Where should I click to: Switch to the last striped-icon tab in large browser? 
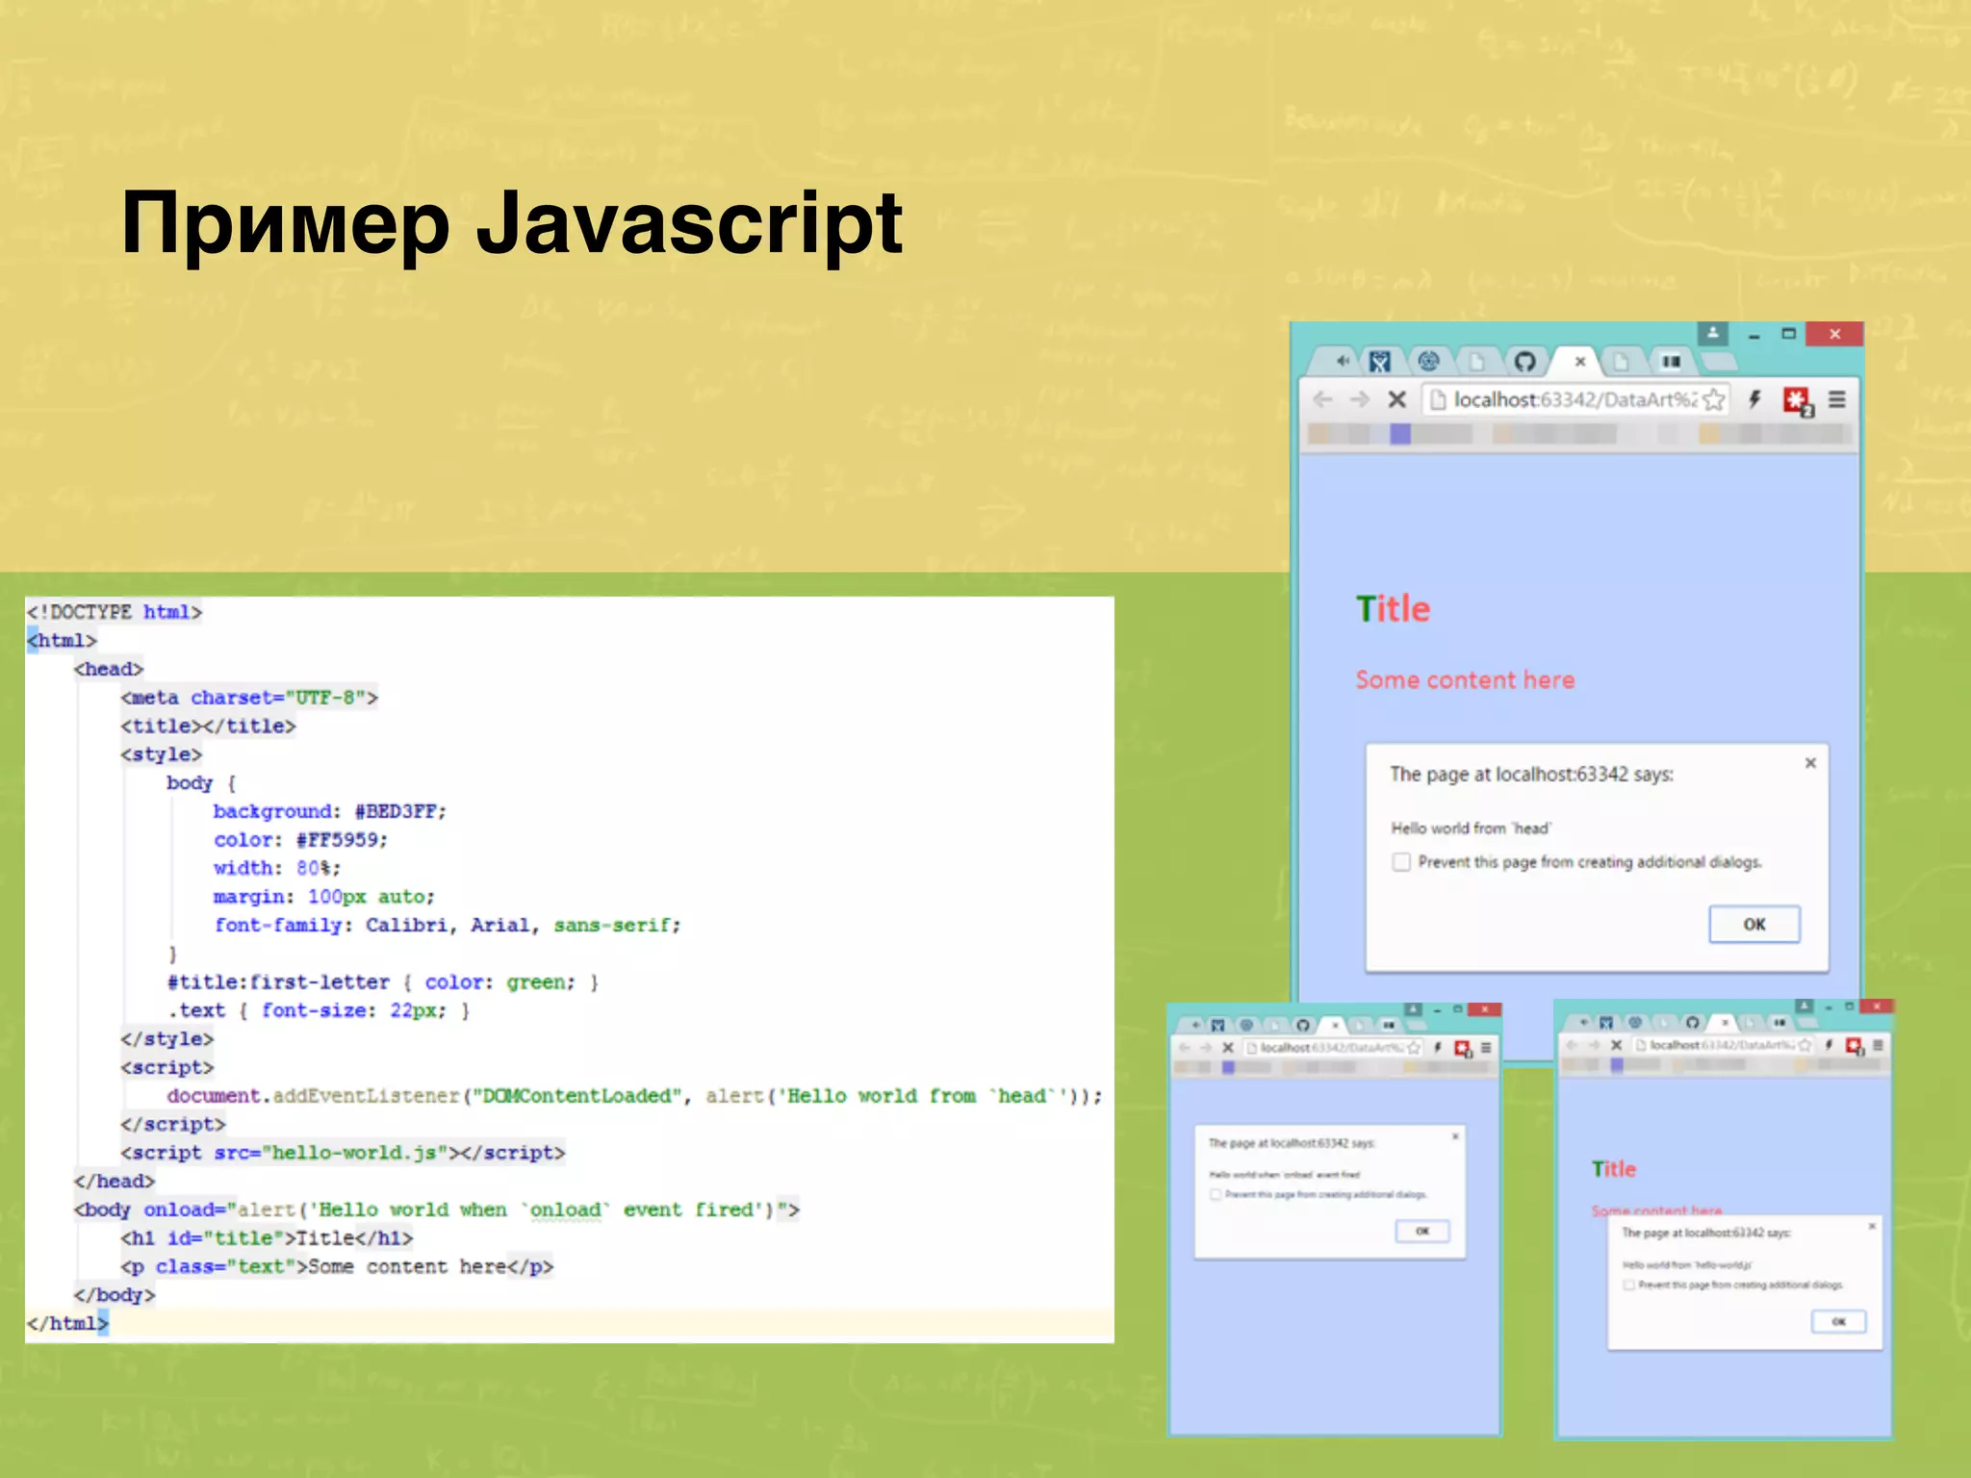1671,362
